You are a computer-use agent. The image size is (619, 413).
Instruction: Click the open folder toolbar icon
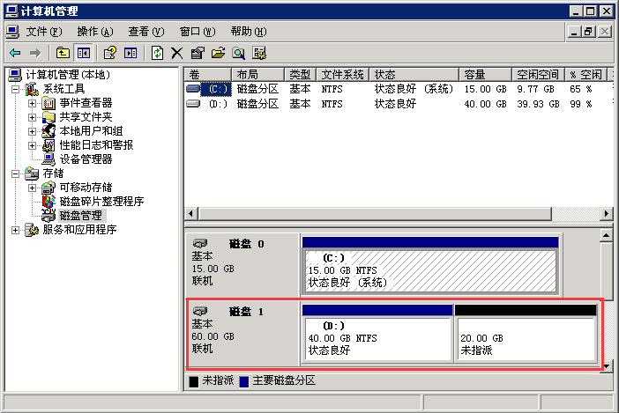pos(218,53)
